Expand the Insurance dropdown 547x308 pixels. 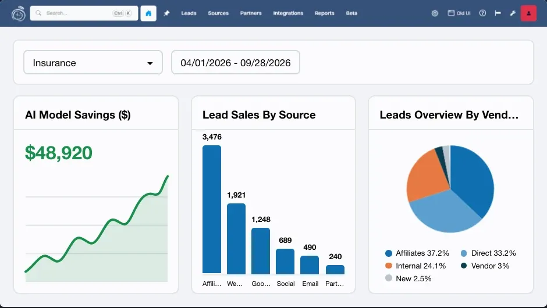point(93,62)
